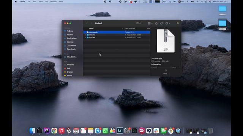Screen dimensions: 243x136
Task: Open Finder from the Dock
Action: (32, 131)
